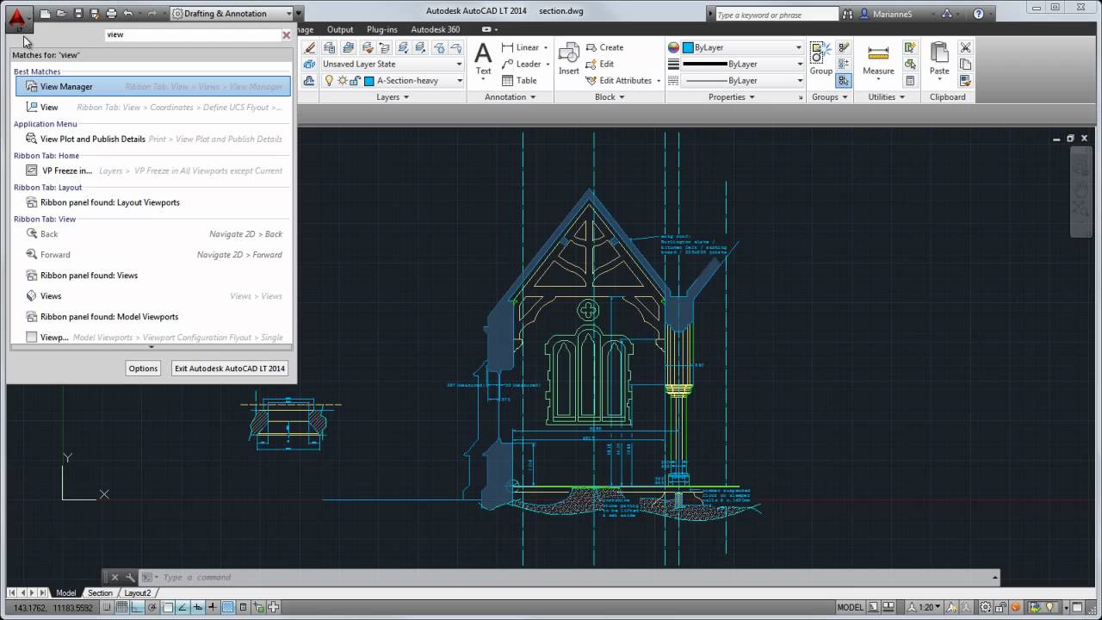1102x620 pixels.
Task: Open the Autodesk 360 ribbon tab
Action: coord(435,29)
